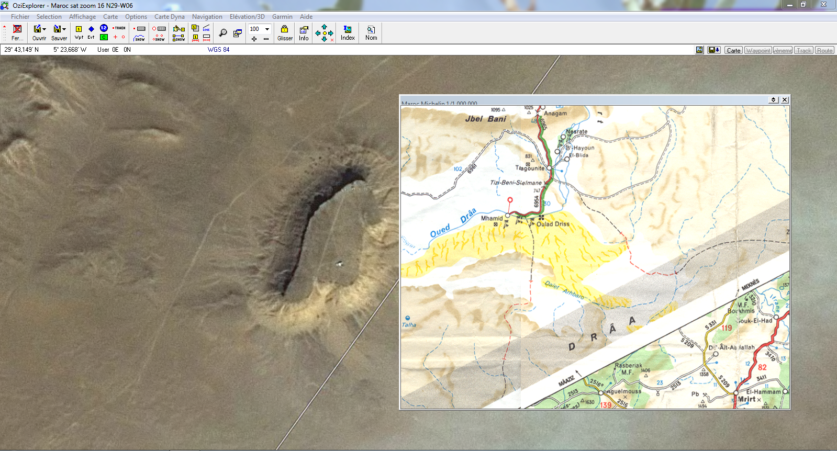Click the Info map information icon
This screenshot has width=837, height=451.
[x=304, y=32]
